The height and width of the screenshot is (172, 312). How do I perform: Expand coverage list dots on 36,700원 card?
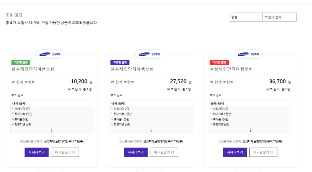[x=250, y=130]
